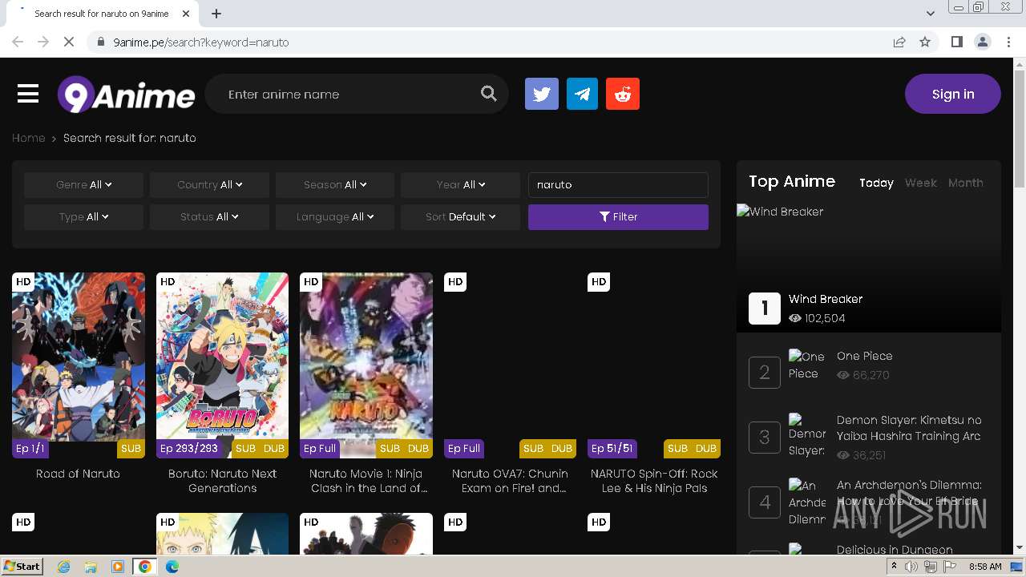The image size is (1026, 577).
Task: Click the SUB badge on Road of Naruto
Action: click(x=131, y=449)
